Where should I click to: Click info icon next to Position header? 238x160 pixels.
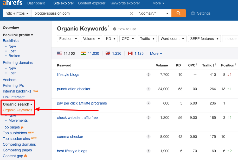(x=235, y=64)
